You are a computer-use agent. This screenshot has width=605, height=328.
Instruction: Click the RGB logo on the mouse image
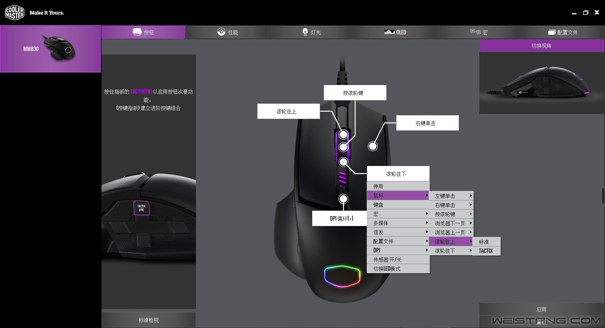pyautogui.click(x=342, y=276)
